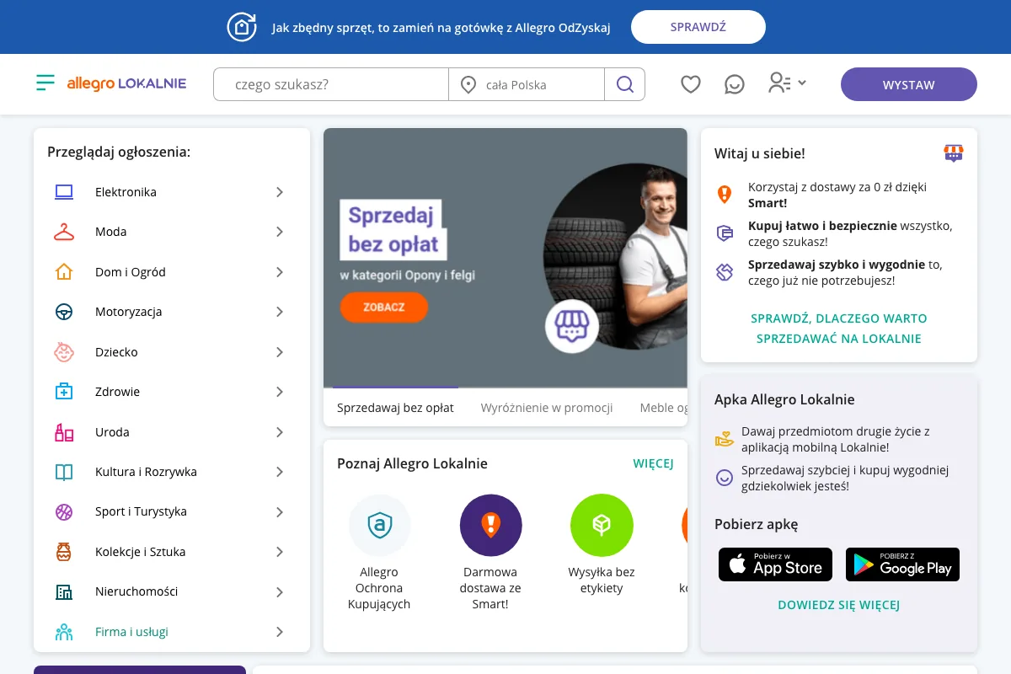This screenshot has width=1011, height=674.
Task: Click the Dziecko baby face icon
Action: 64,352
